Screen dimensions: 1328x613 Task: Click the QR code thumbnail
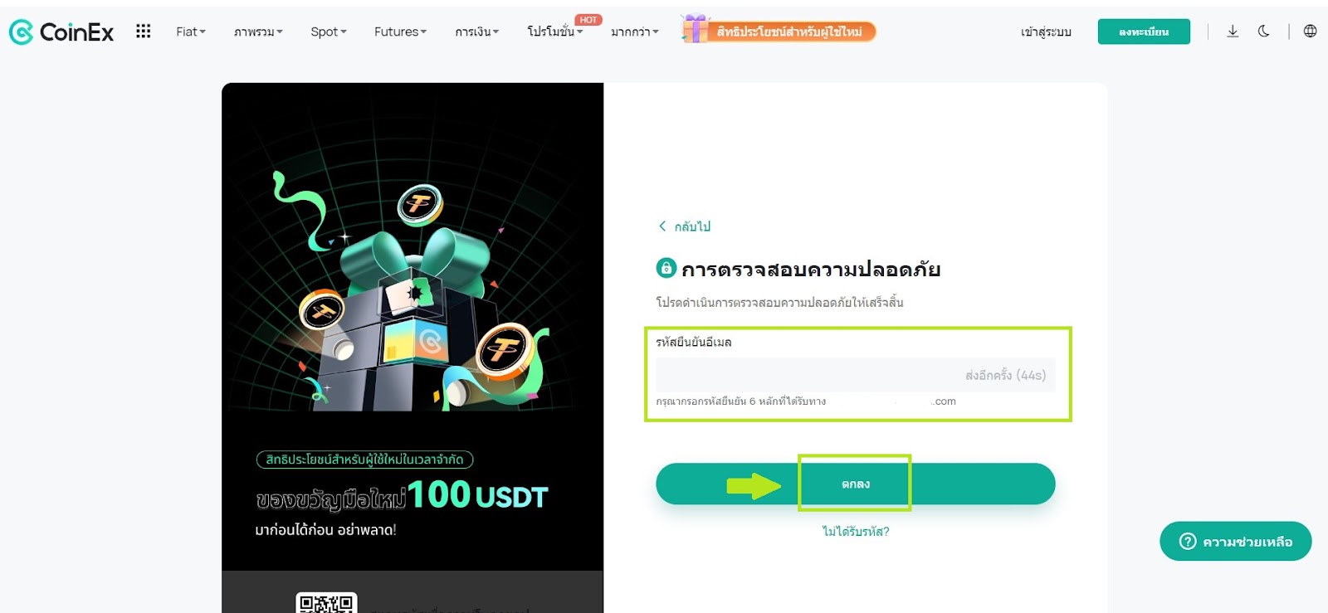pyautogui.click(x=326, y=603)
